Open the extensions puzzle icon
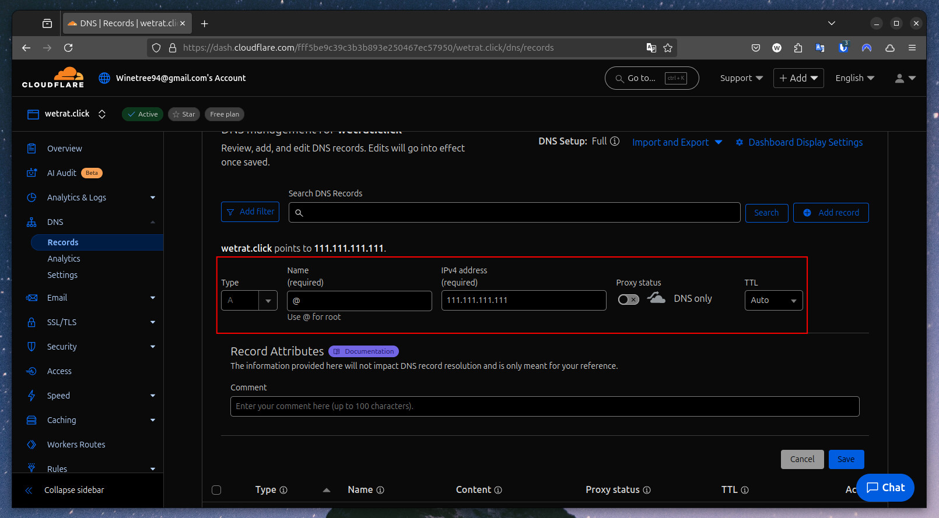 tap(798, 48)
